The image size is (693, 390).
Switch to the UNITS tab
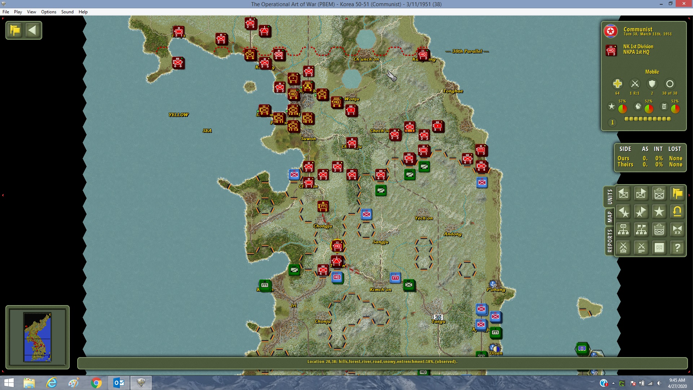click(x=610, y=197)
